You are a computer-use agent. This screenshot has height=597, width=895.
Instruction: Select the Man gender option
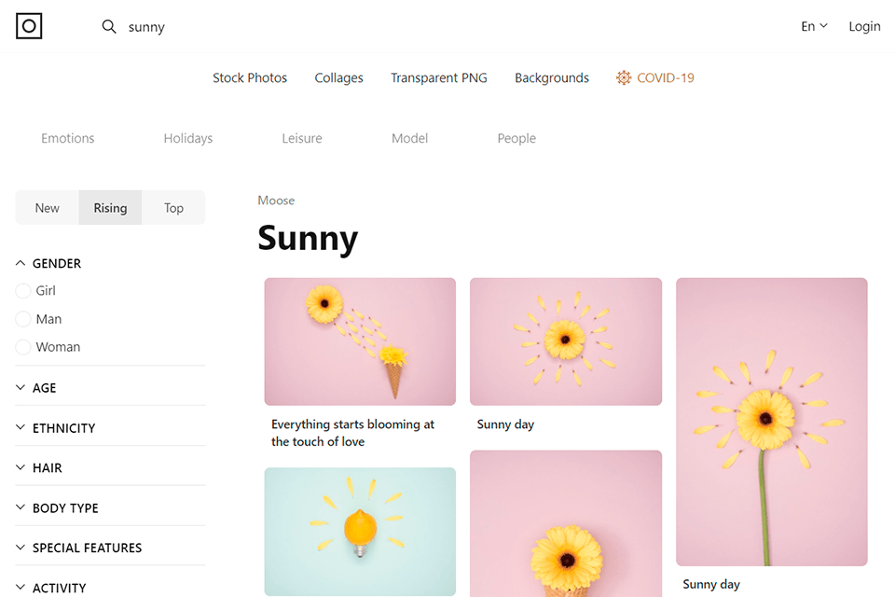(23, 319)
